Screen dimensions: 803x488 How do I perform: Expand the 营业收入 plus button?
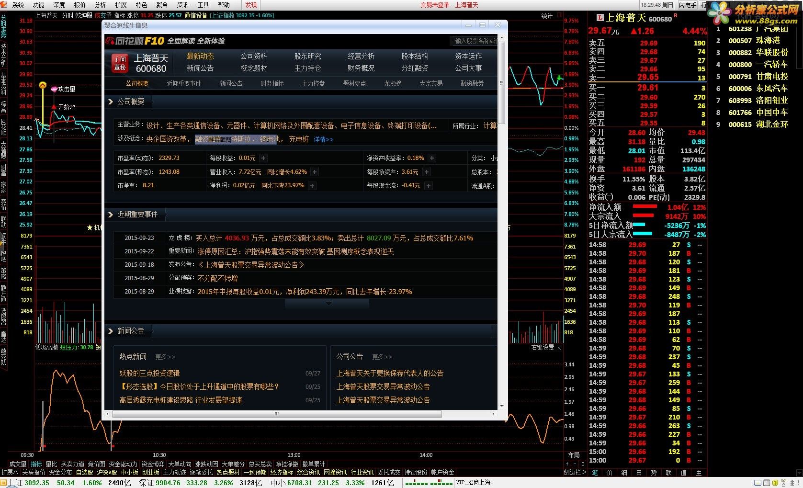tap(314, 172)
